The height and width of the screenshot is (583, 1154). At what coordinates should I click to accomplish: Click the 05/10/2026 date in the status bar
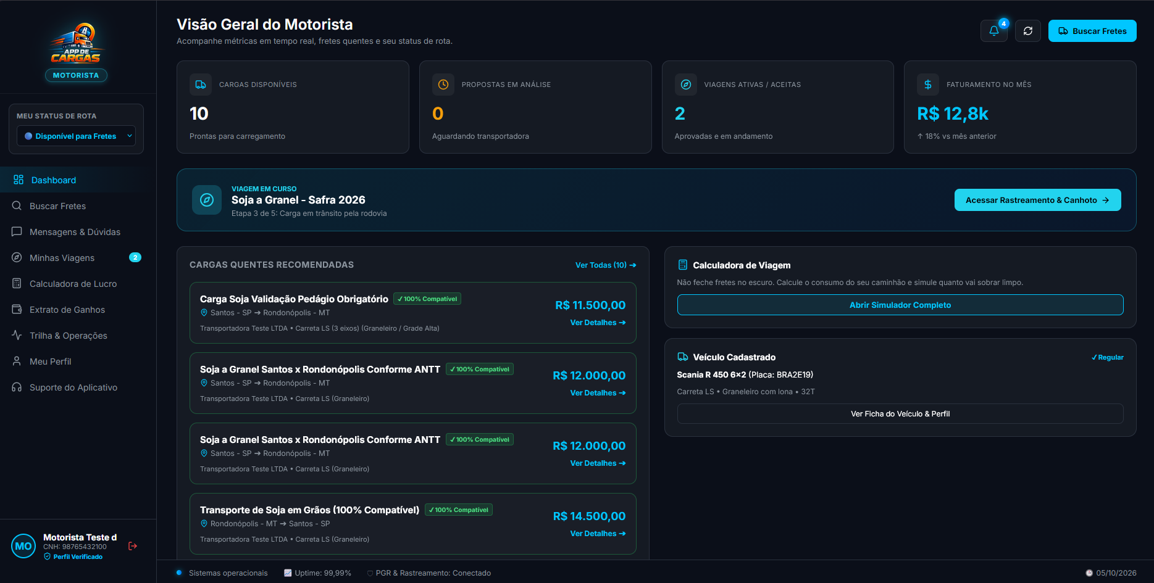[x=1111, y=573]
